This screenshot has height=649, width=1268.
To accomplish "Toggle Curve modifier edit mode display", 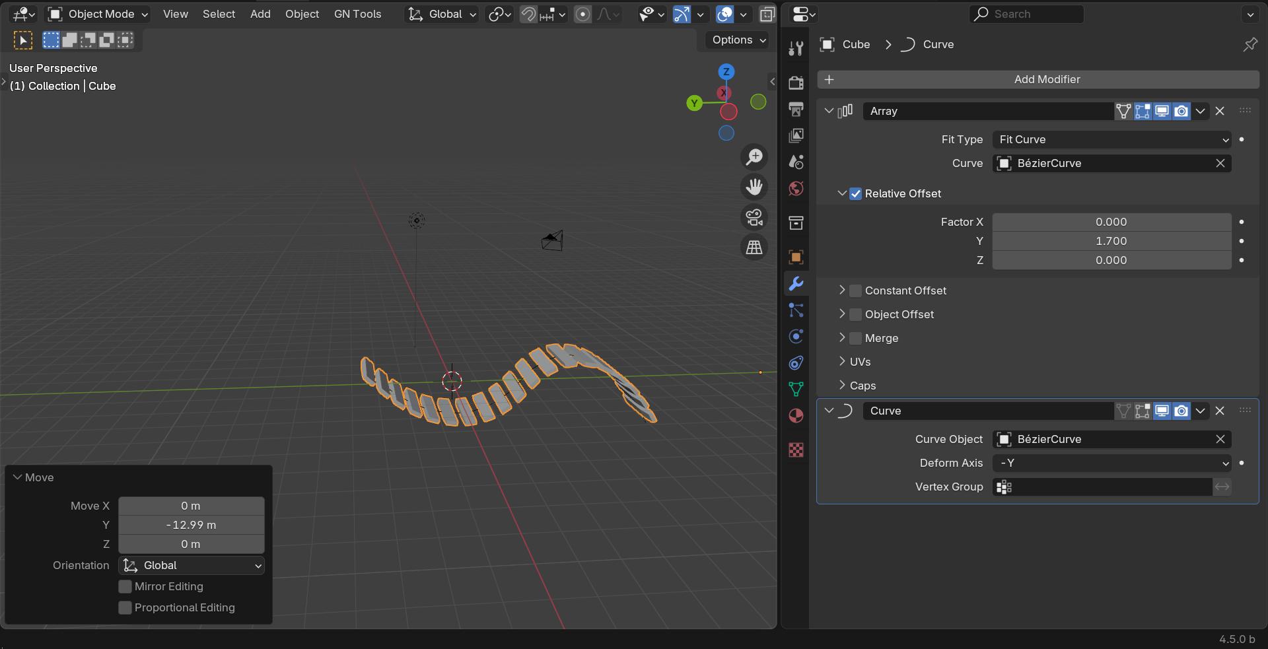I will (1143, 411).
